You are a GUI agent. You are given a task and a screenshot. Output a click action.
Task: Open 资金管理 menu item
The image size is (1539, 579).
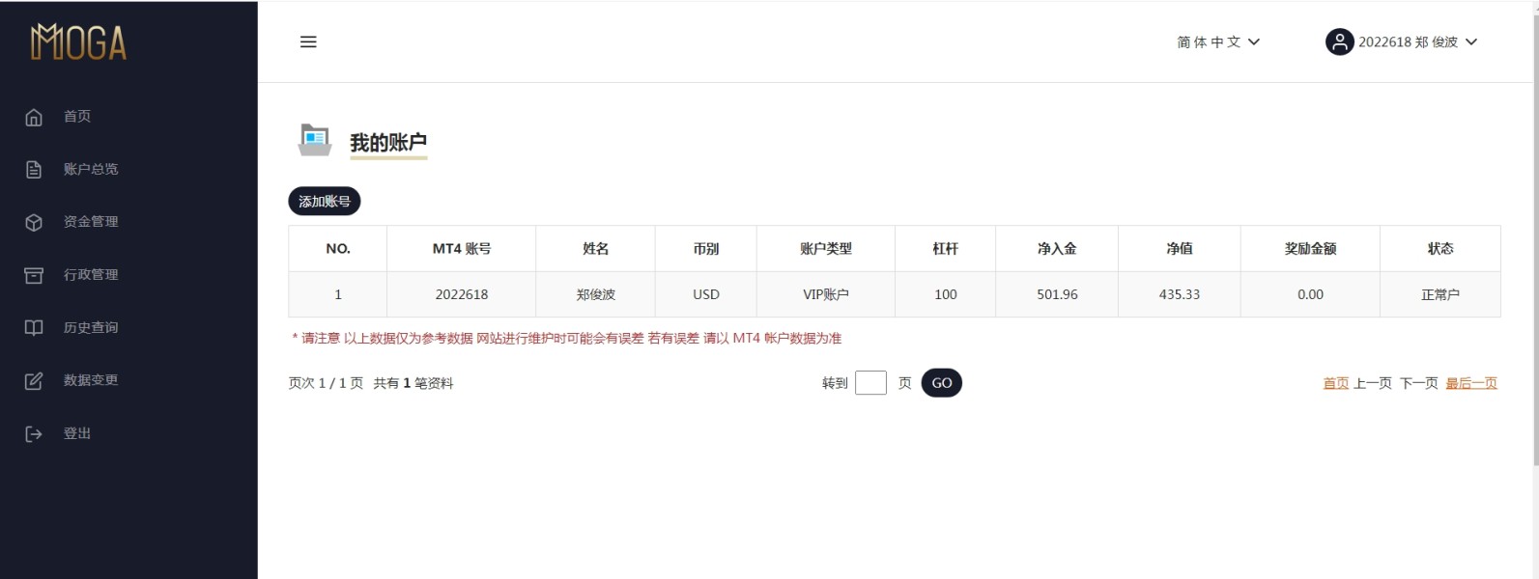pyautogui.click(x=91, y=222)
